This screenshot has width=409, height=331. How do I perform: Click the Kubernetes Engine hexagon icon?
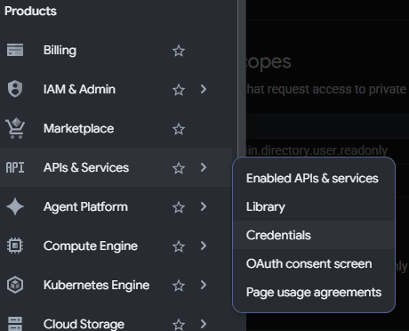(15, 285)
